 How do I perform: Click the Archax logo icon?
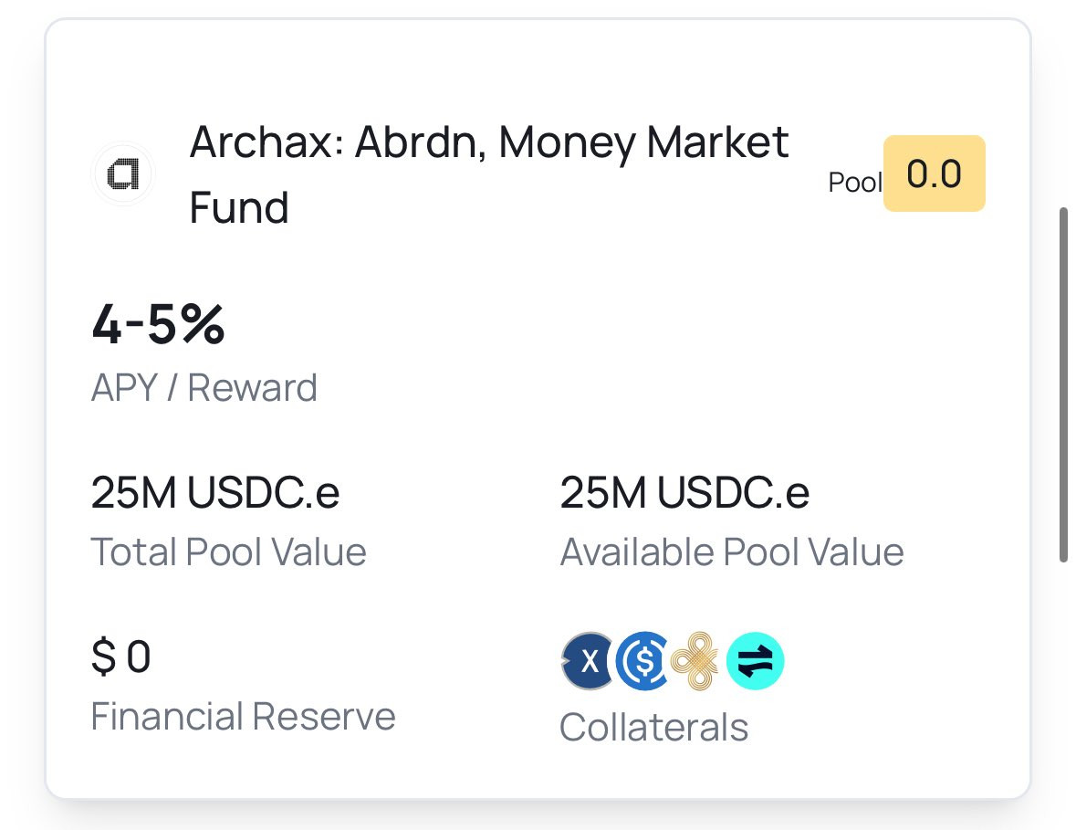123,174
